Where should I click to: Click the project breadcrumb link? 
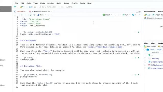point(159,49)
